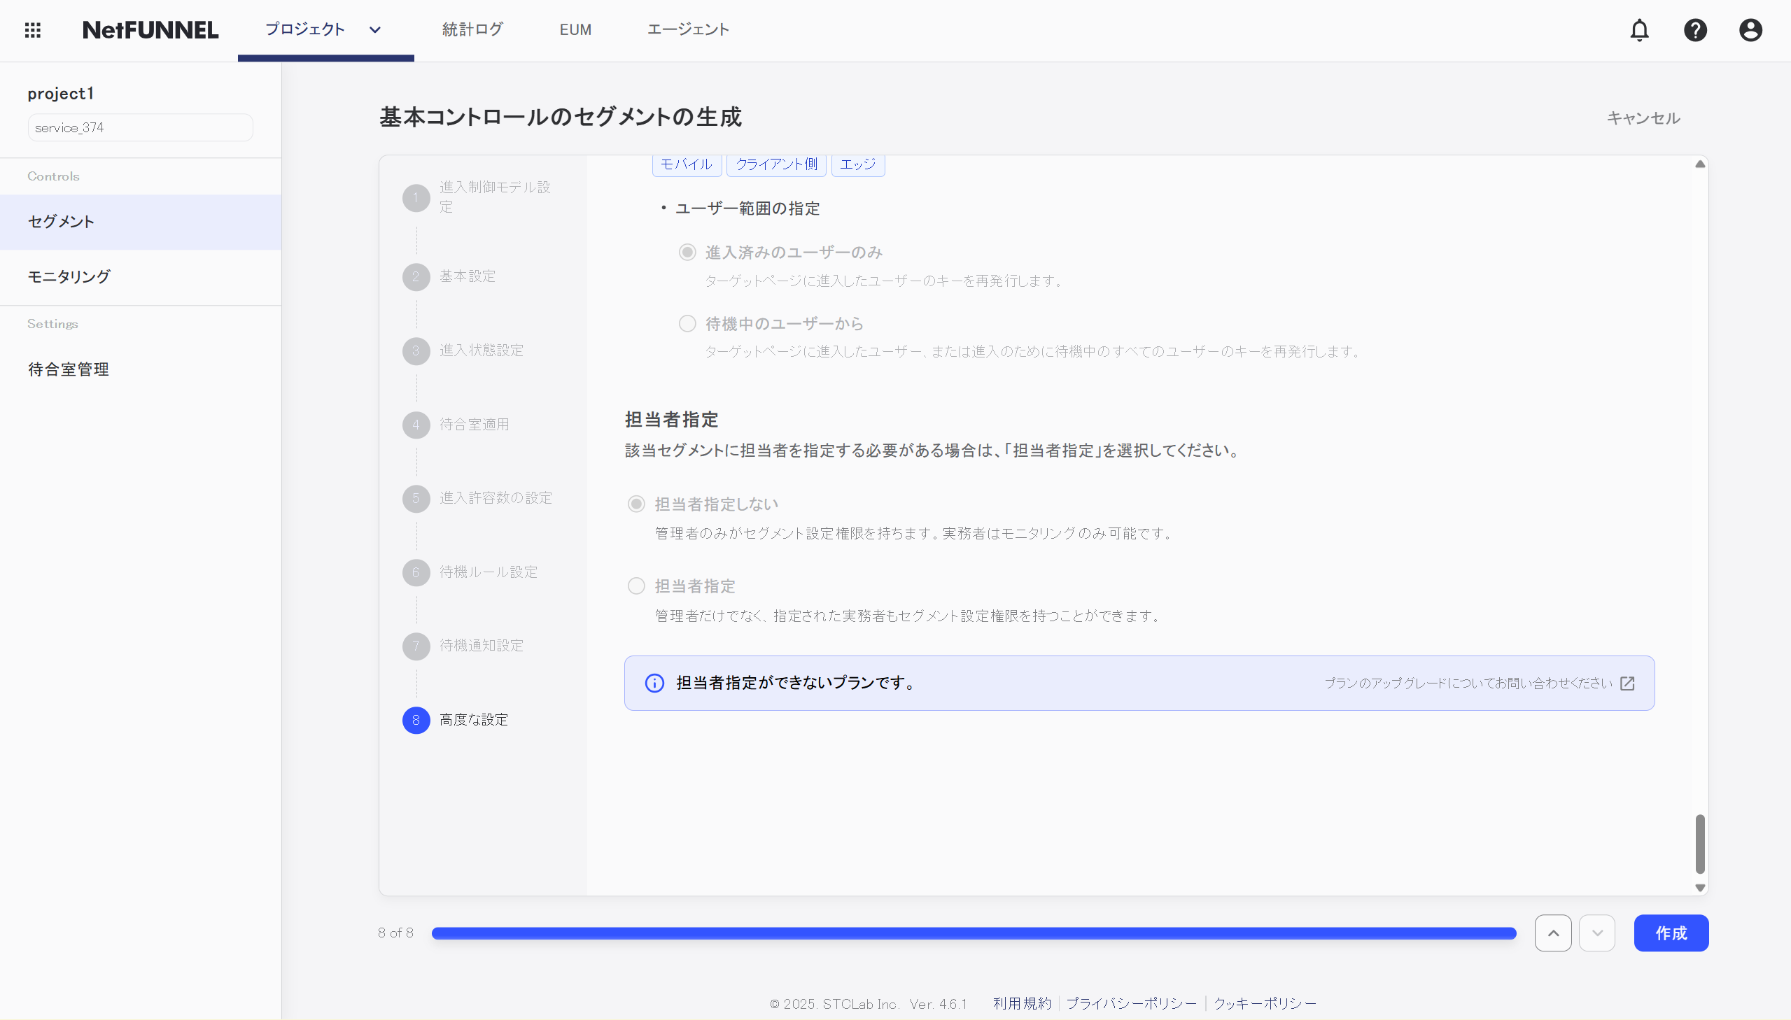1791x1020 pixels.
Task: Select the 担当者指定 radio option
Action: tap(635, 586)
